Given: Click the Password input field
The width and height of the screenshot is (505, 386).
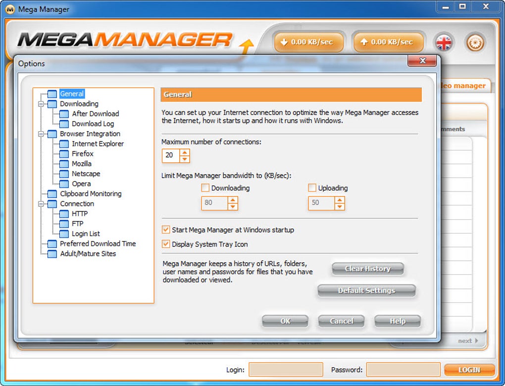Looking at the screenshot, I should pos(403,369).
